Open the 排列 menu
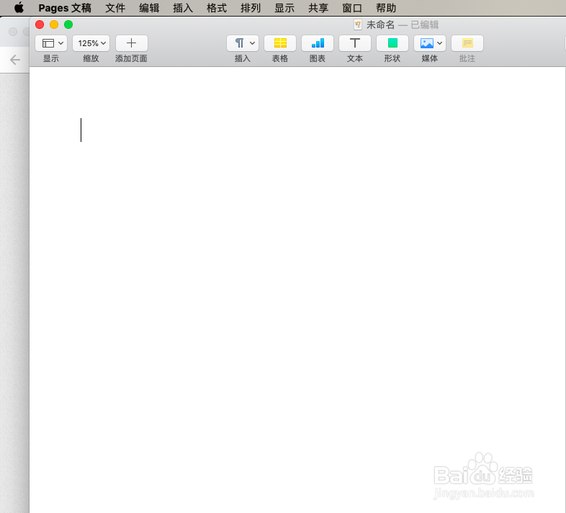 [x=251, y=8]
